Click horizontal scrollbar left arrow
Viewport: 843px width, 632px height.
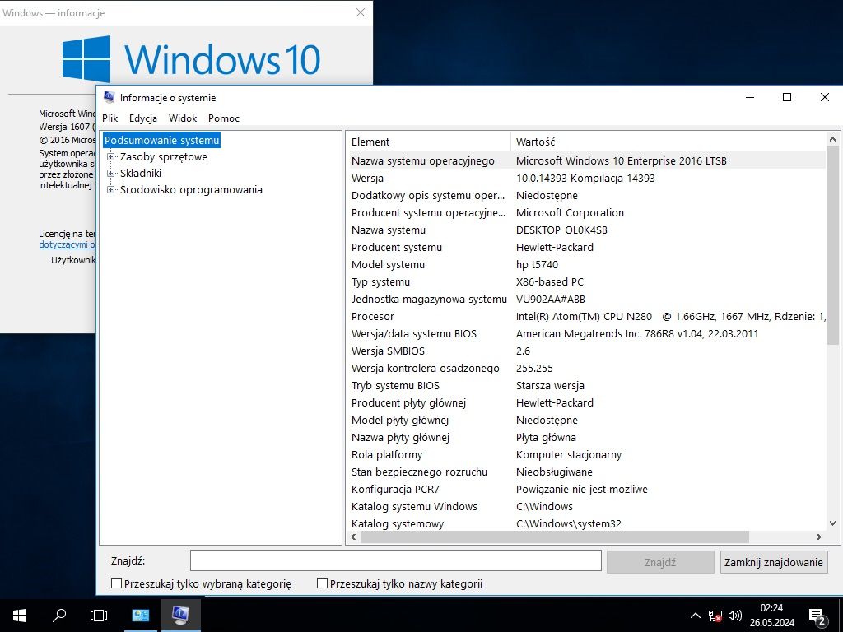coord(353,537)
